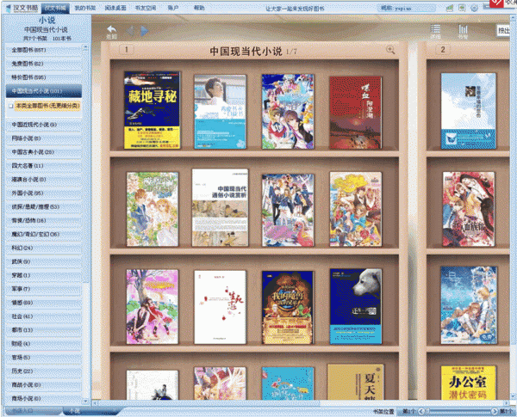Click the red badge icon in the top-right corner
517x417 pixels.
(x=496, y=3)
